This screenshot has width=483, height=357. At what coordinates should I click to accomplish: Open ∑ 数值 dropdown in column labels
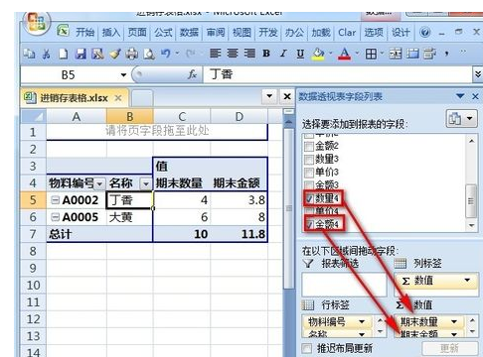click(467, 281)
